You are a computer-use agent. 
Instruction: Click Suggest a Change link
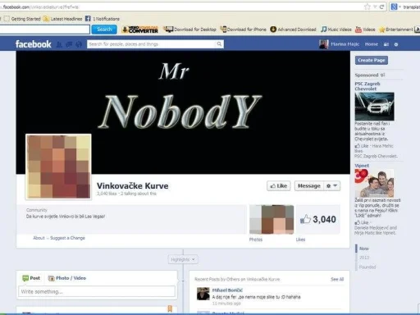tap(67, 238)
